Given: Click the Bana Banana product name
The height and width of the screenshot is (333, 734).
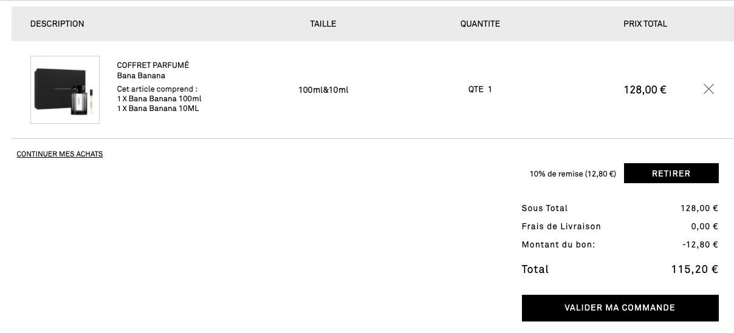Looking at the screenshot, I should click(141, 76).
